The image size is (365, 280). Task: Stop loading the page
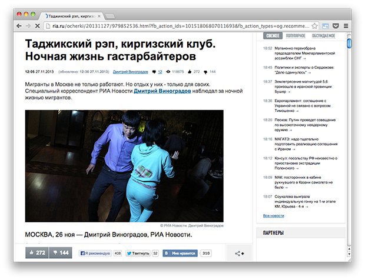click(38, 26)
